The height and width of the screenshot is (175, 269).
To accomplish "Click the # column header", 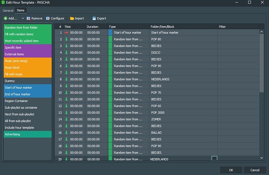I will pos(59,27).
